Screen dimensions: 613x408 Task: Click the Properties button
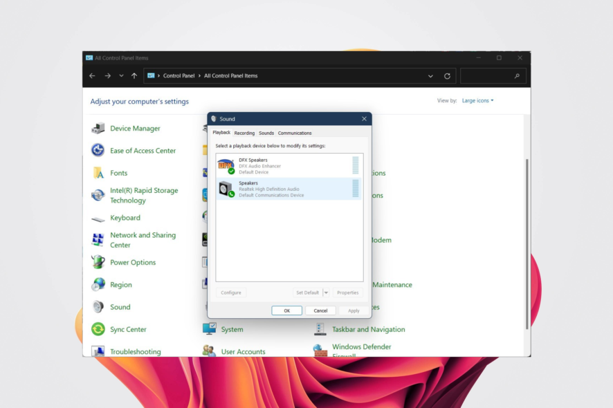click(348, 293)
